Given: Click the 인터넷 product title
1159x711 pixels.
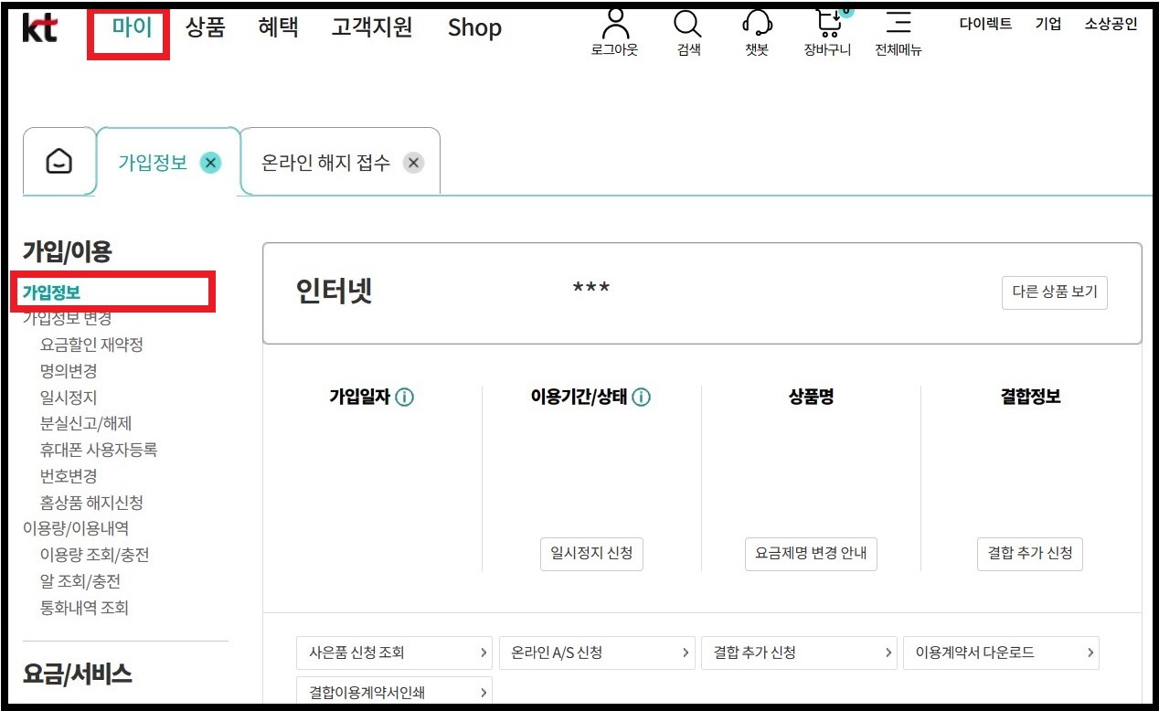Looking at the screenshot, I should coord(334,292).
